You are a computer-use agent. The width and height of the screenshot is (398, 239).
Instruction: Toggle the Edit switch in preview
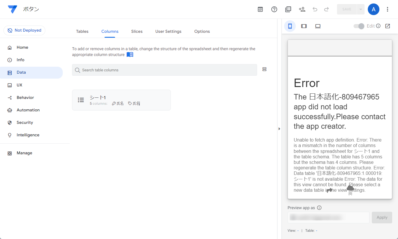coord(359,26)
